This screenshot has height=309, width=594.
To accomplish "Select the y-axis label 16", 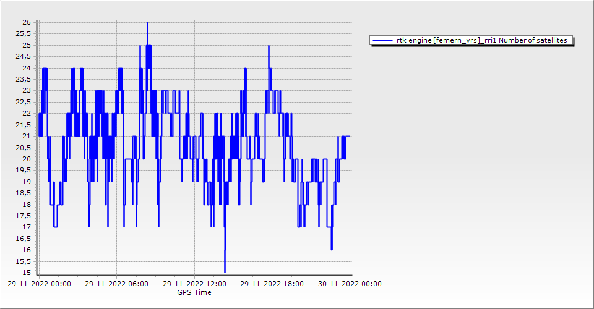I will tap(27, 250).
